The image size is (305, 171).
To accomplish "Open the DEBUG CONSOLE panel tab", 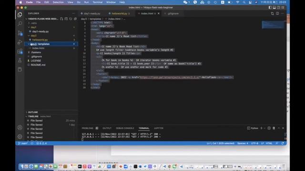I will point(125,128).
